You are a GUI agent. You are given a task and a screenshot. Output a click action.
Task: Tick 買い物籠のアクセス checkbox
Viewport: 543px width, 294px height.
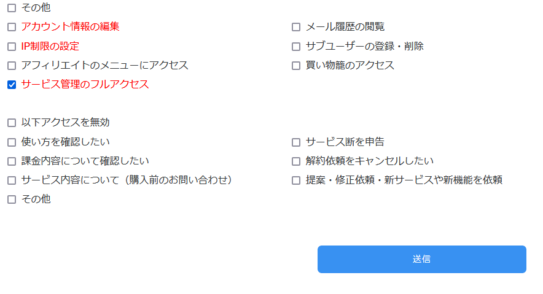coord(296,66)
